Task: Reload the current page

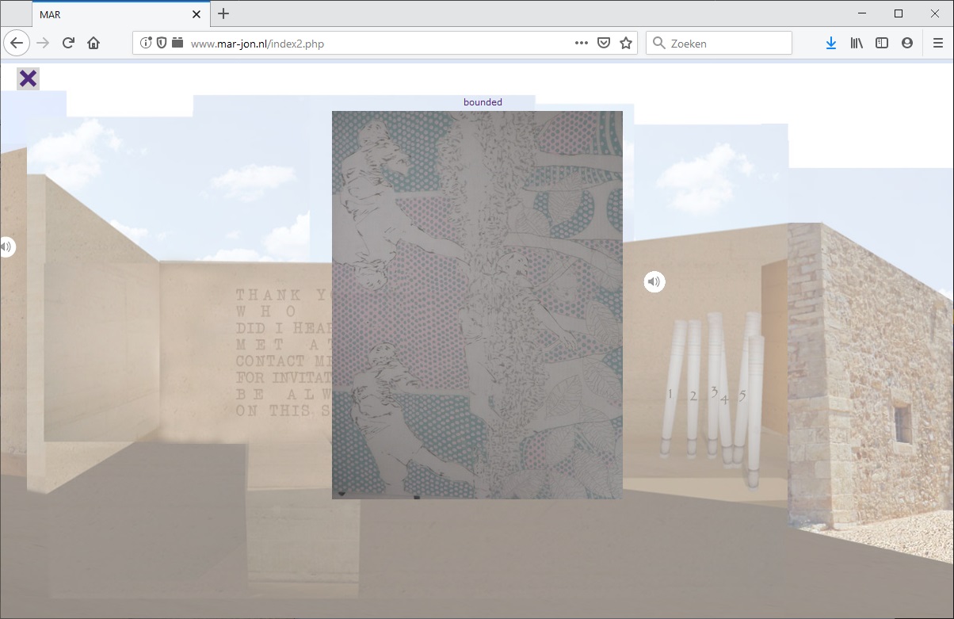Action: [68, 44]
